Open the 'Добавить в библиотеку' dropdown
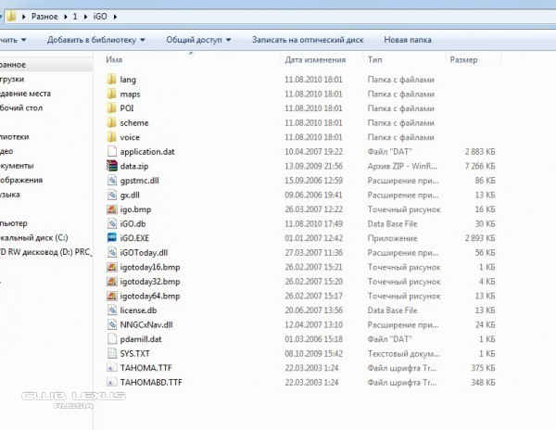 tap(96, 40)
